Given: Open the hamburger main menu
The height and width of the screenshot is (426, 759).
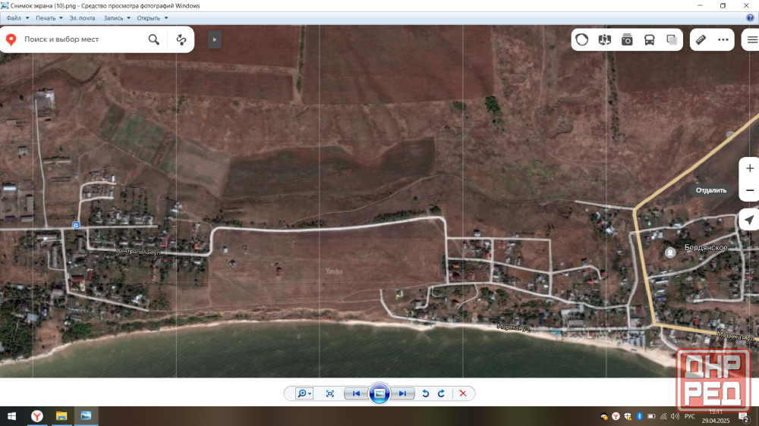Looking at the screenshot, I should tap(751, 39).
